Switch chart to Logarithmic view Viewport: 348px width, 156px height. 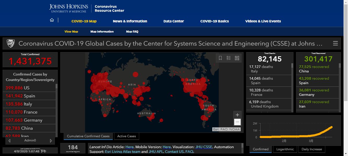pos(285,149)
